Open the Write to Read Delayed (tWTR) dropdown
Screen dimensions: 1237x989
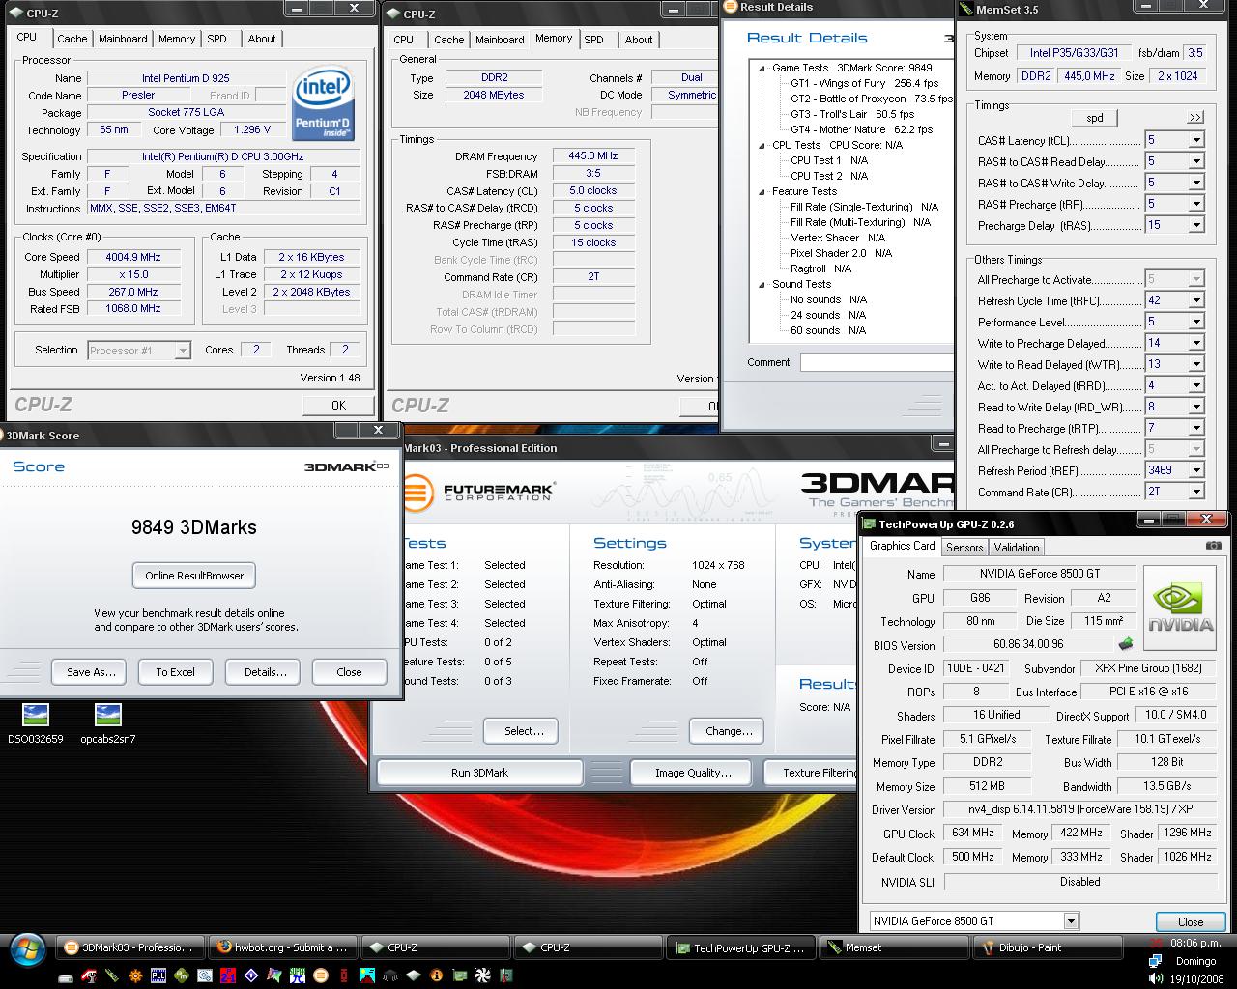(x=1195, y=364)
